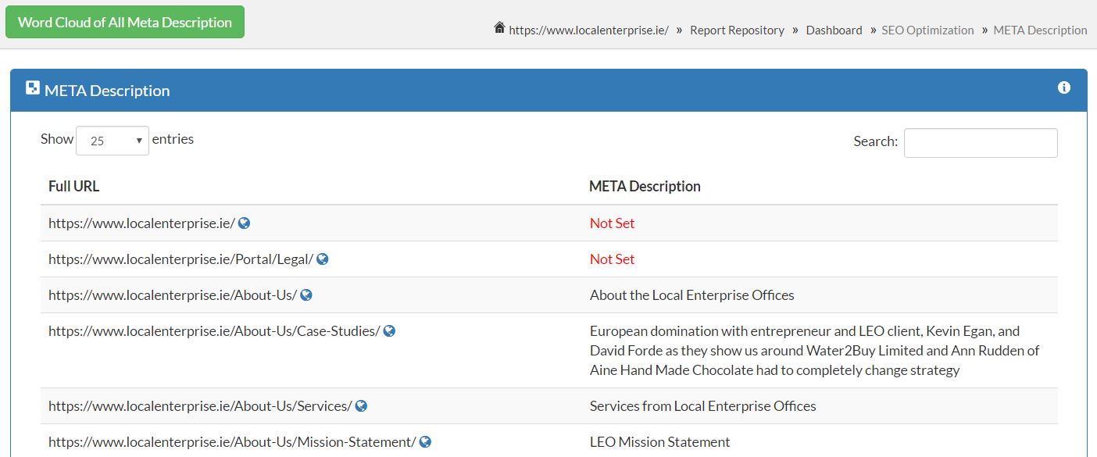Click the META Description panel header icon
The image size is (1097, 457).
(x=32, y=88)
